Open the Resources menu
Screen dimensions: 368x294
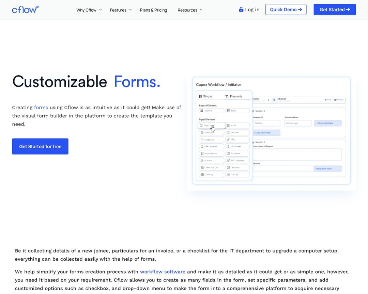coord(187,10)
